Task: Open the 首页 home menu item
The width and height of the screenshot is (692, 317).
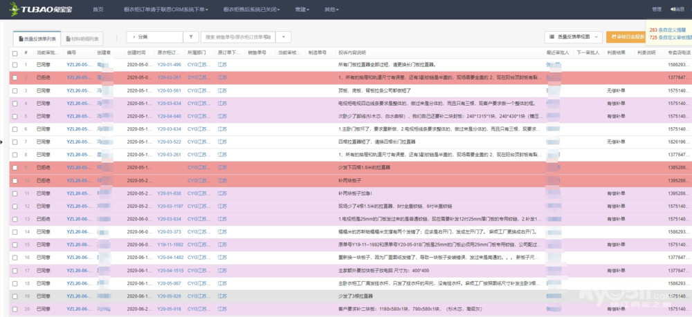Action: [98, 9]
